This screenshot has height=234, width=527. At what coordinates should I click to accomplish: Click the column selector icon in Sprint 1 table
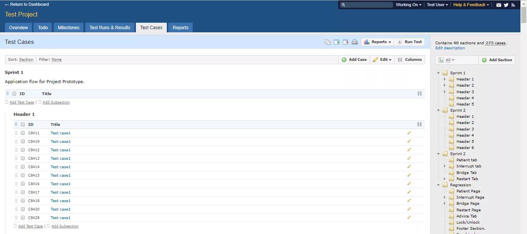(419, 94)
